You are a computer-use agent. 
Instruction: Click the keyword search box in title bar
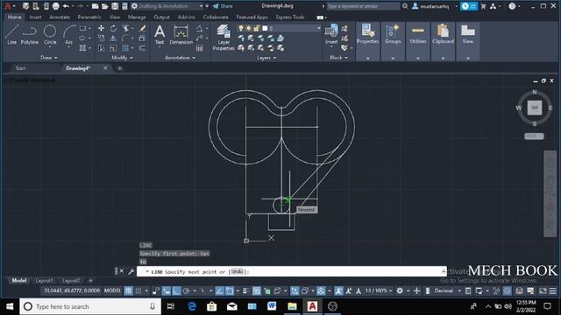coord(363,6)
